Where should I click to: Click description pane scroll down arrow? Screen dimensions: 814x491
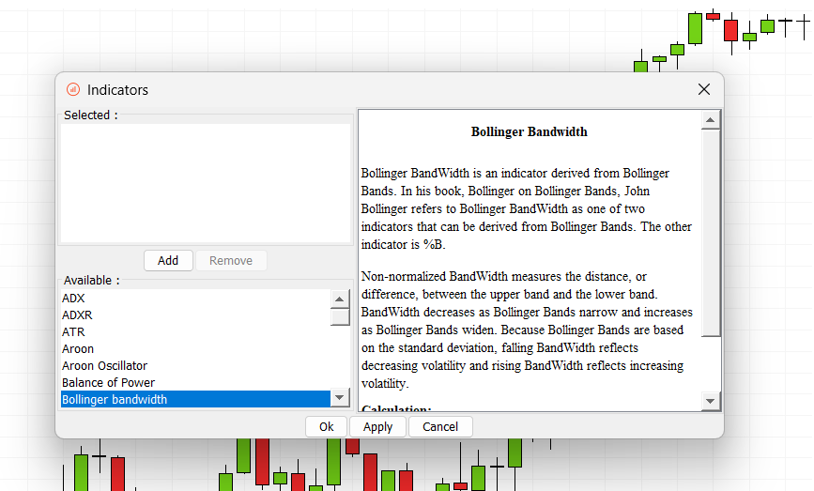pyautogui.click(x=710, y=401)
